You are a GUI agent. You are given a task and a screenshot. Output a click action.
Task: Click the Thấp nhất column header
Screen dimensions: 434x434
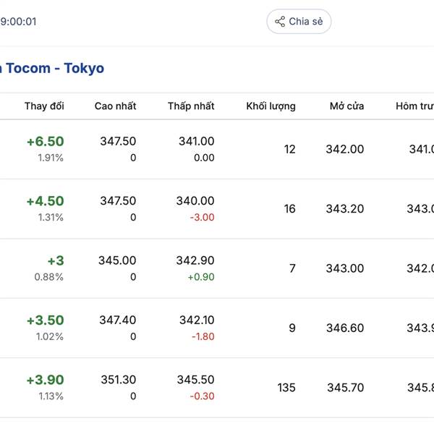tap(191, 106)
